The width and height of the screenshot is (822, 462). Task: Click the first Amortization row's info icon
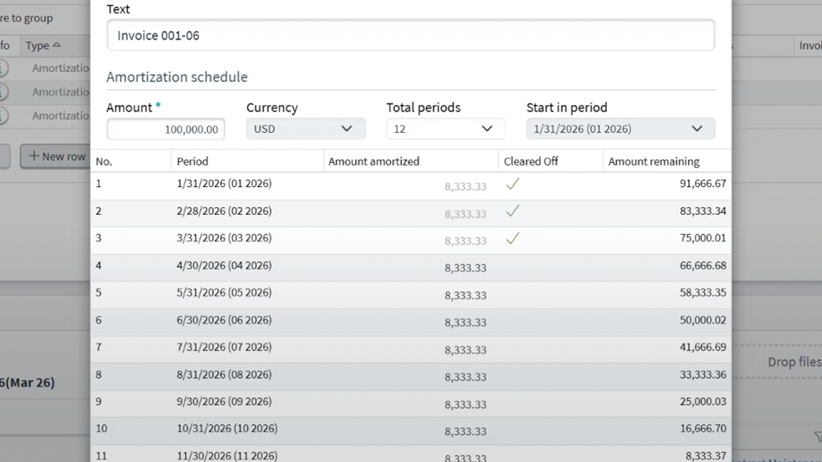3,68
